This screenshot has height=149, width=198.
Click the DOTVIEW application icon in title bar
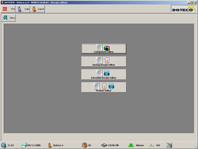coord(2,2)
